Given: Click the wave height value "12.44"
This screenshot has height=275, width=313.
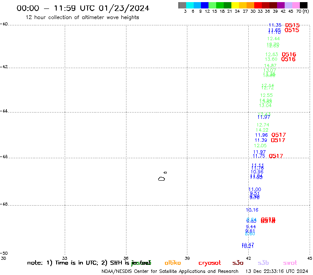Looking at the screenshot, I should click(x=274, y=38).
